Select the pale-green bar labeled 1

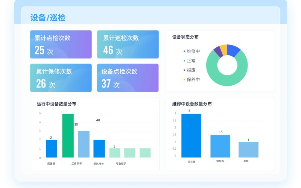click(x=115, y=153)
